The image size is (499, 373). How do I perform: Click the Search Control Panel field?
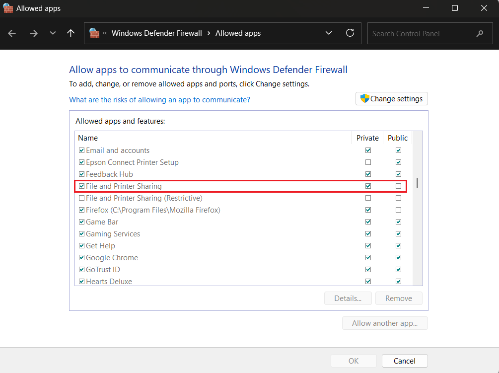point(422,34)
